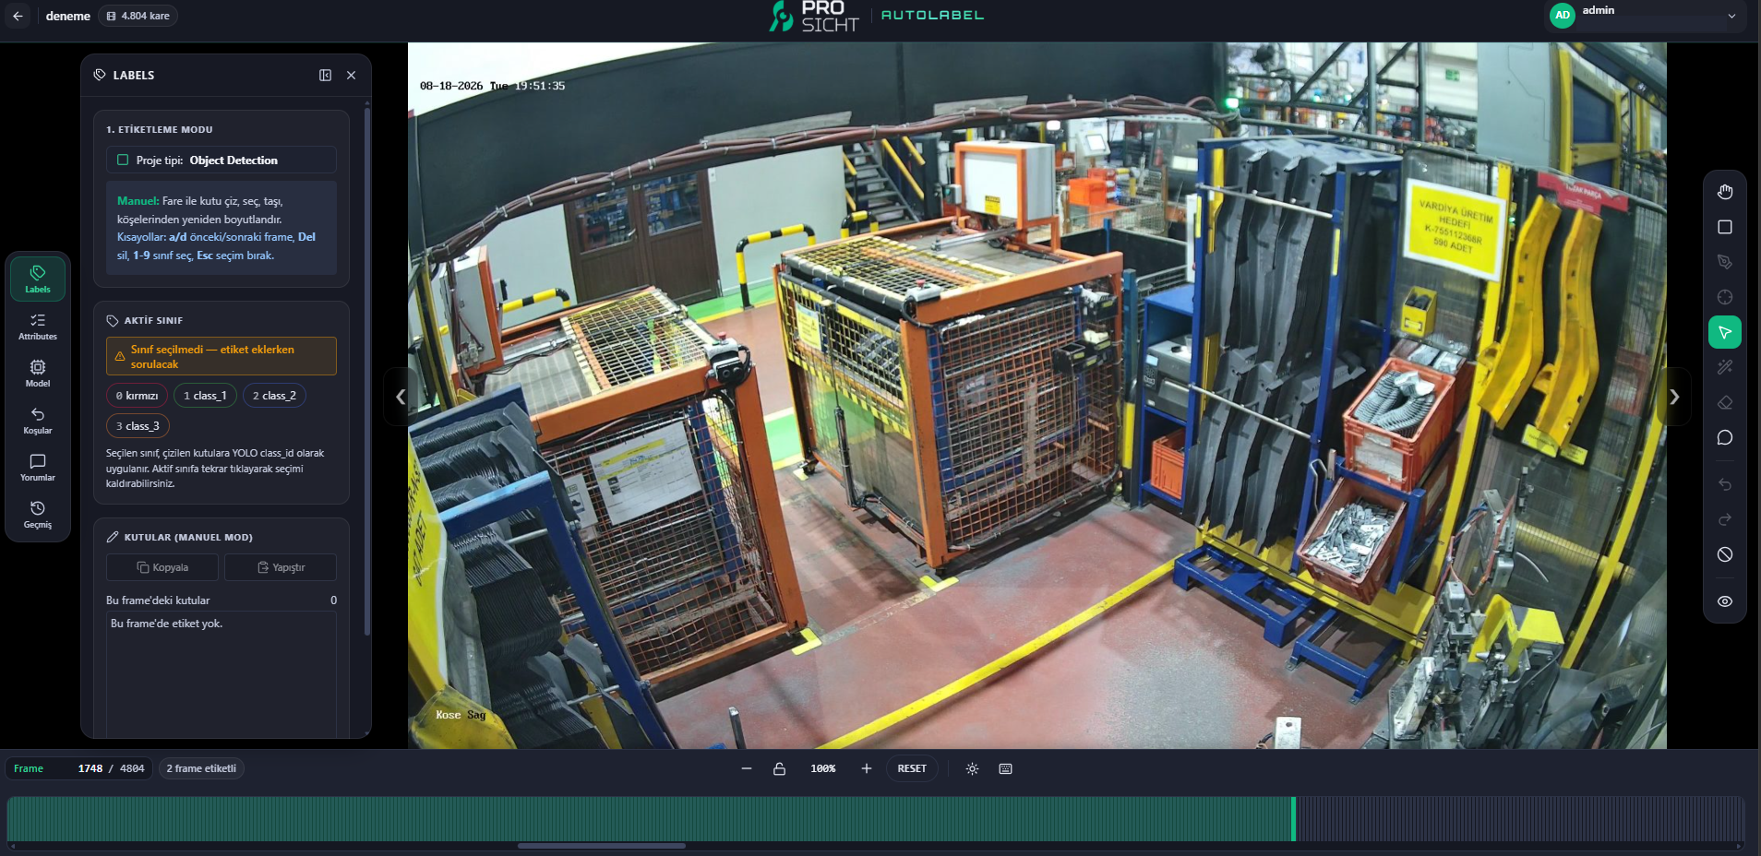Open the Geçmiş history sidebar tab

[x=38, y=515]
